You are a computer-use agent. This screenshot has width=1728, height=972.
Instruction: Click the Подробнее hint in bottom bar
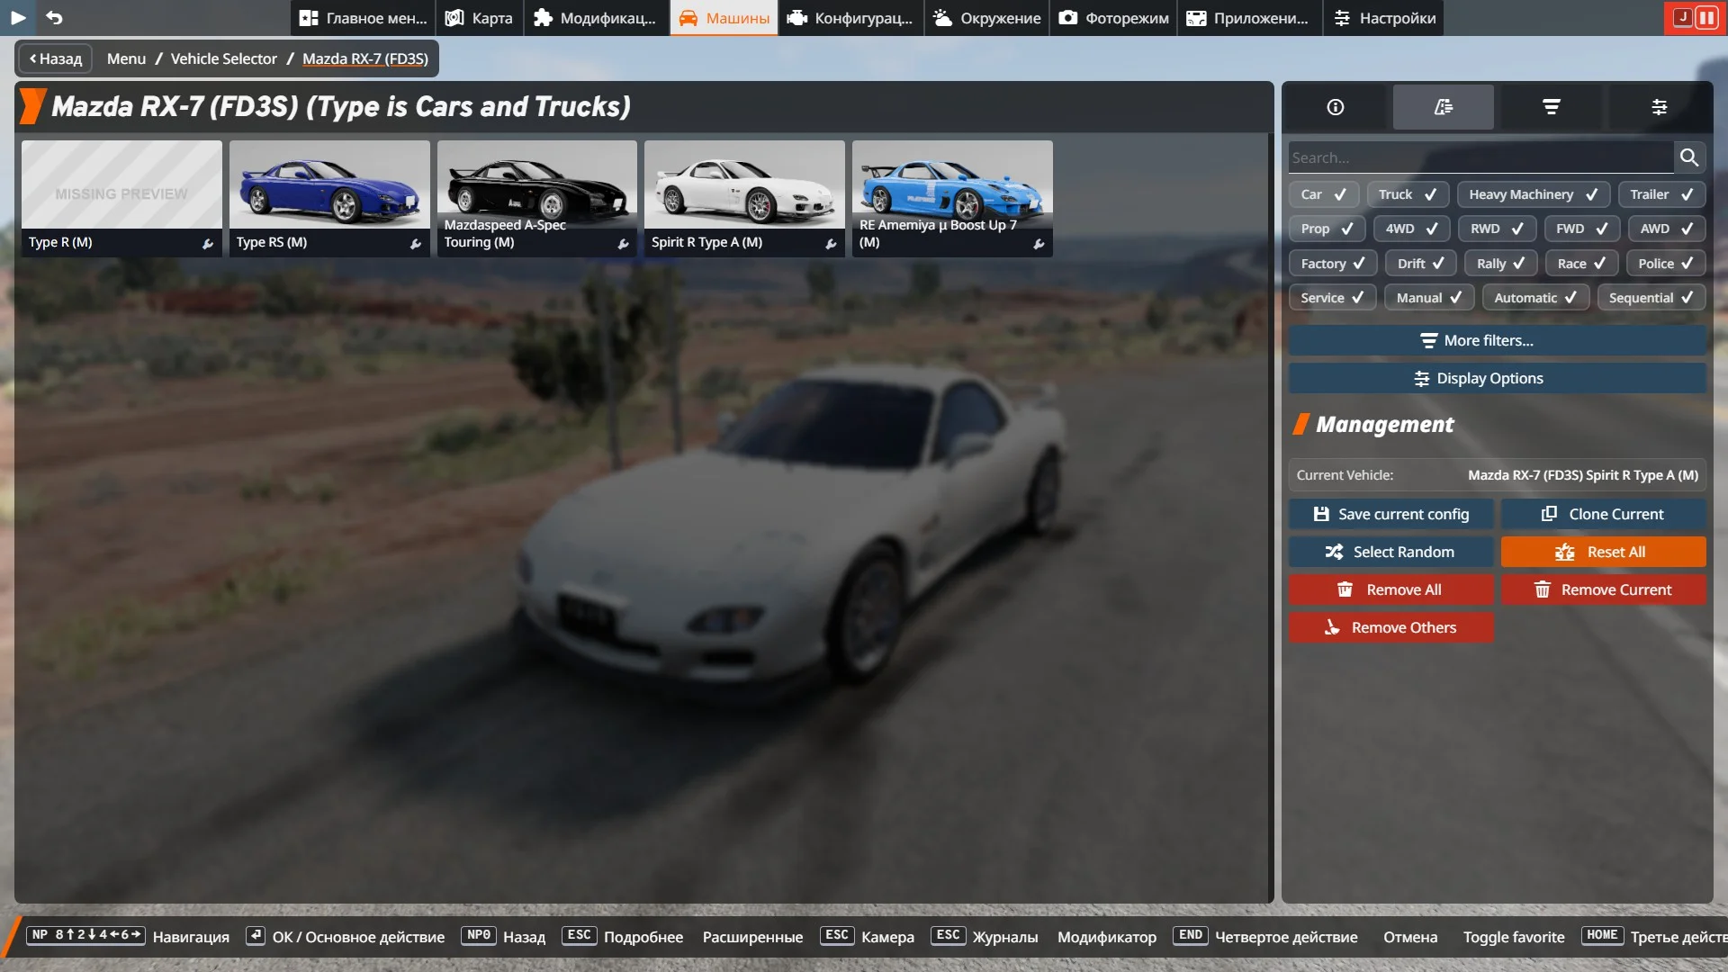643,937
